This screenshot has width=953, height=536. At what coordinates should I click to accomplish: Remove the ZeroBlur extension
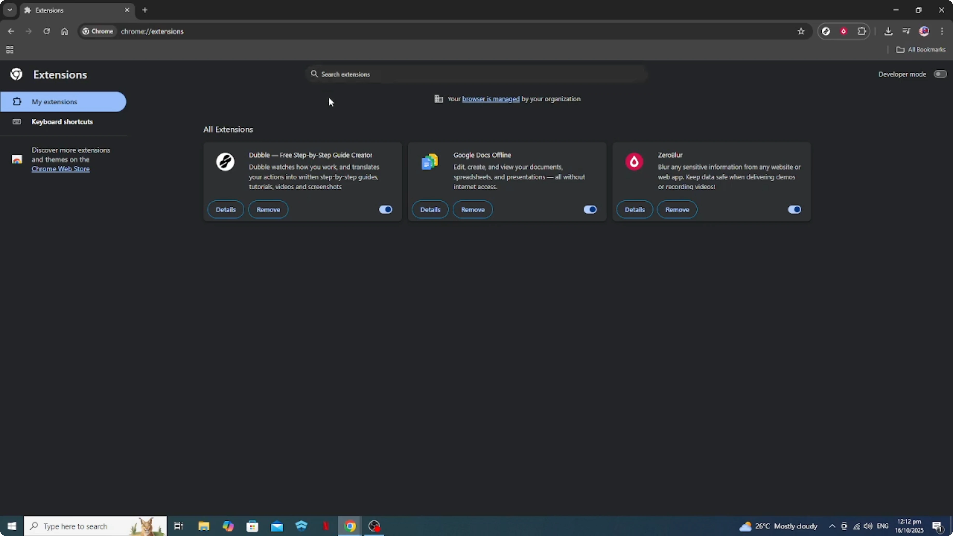[x=677, y=210]
